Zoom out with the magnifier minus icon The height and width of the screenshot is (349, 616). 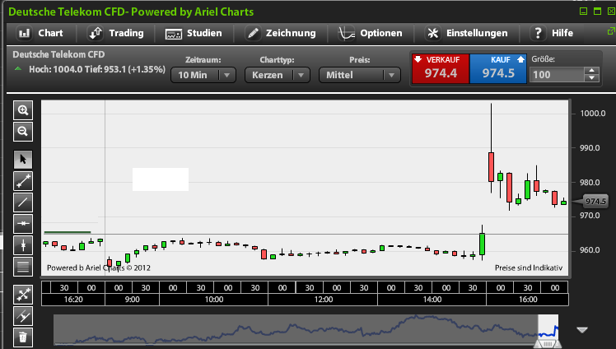(x=23, y=132)
